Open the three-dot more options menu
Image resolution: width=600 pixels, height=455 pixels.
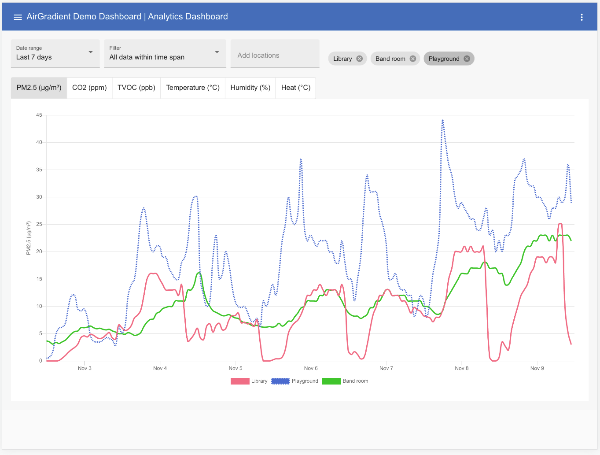coord(582,17)
